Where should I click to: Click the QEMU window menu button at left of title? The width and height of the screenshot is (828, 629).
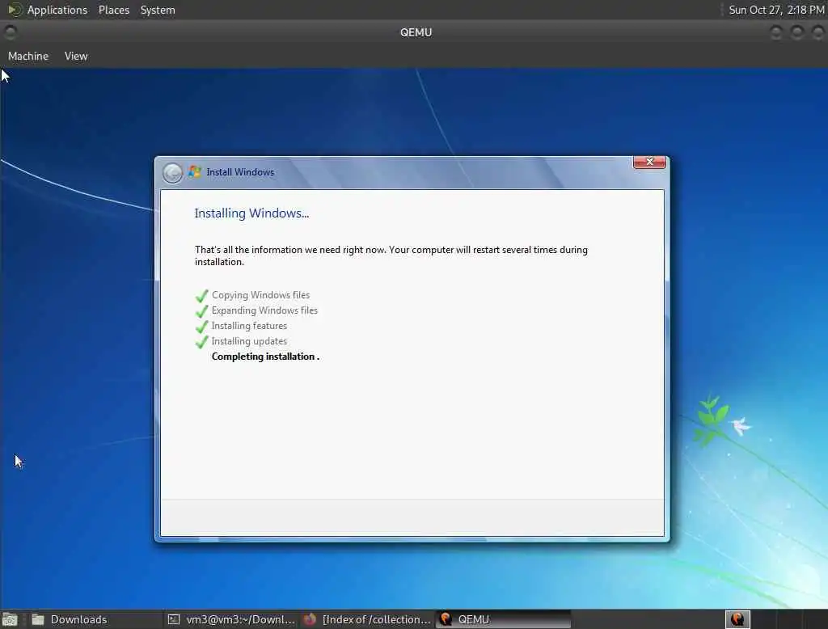10,33
